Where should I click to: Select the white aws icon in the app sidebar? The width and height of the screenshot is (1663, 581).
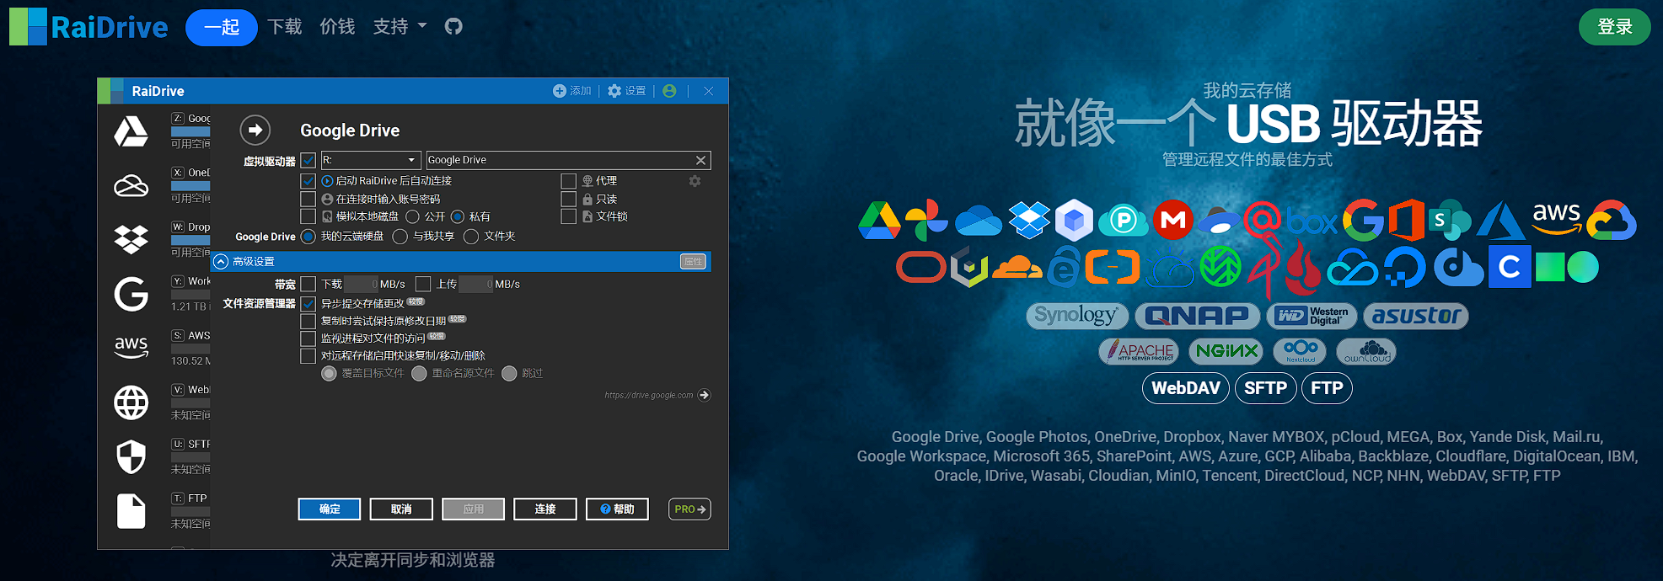(x=131, y=347)
